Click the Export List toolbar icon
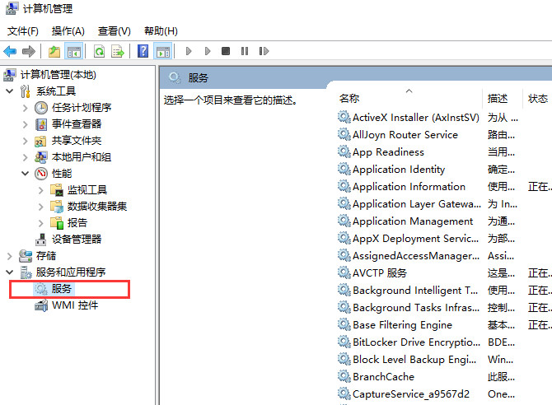The height and width of the screenshot is (405, 552). (x=118, y=51)
